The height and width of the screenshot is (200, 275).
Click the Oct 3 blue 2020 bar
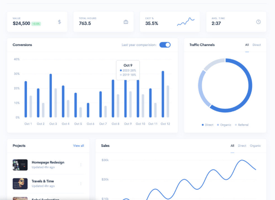51,95
